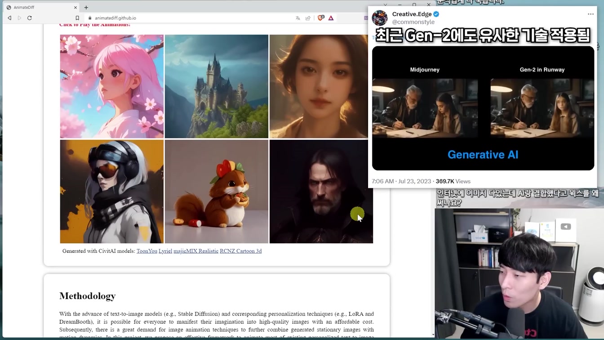Screen dimensions: 604x340
Task: Click the share icon in address bar
Action: 308,18
